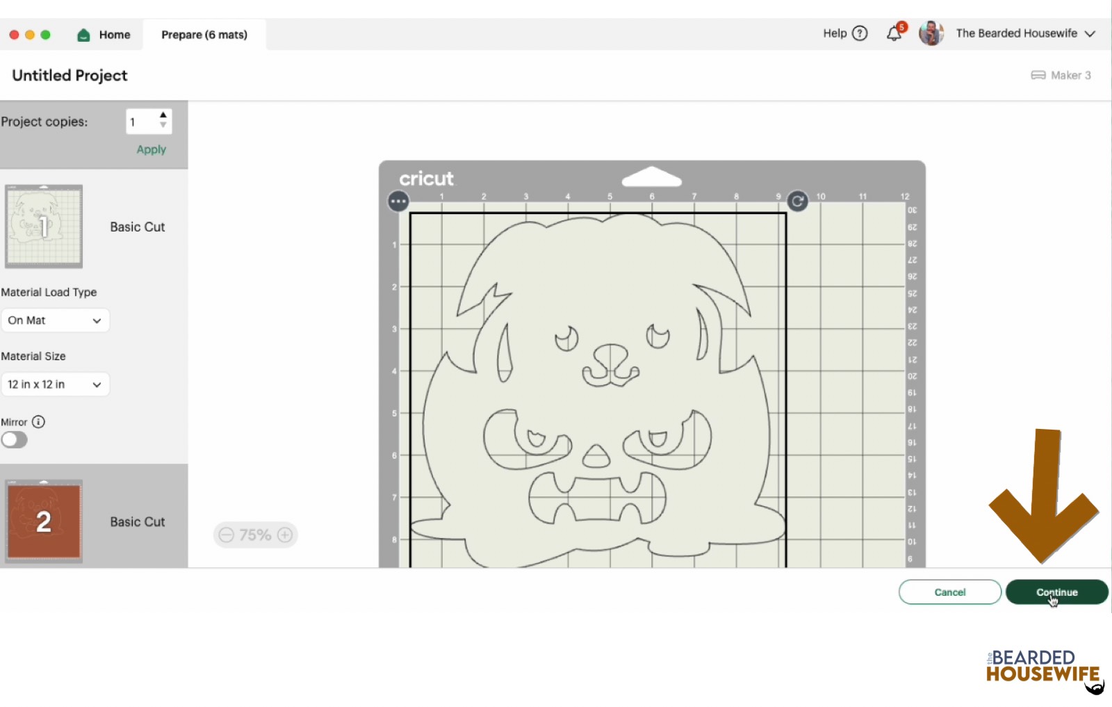Open the Material Size dropdown
Image resolution: width=1112 pixels, height=707 pixels.
coord(55,384)
